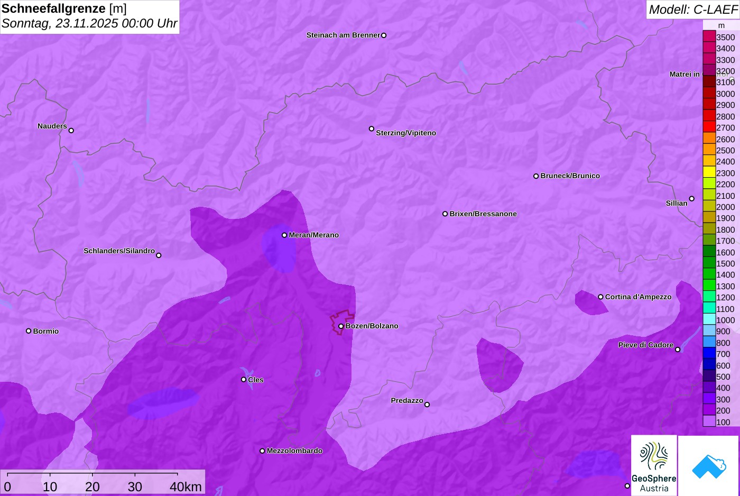This screenshot has height=496, width=740.
Task: Open the GeoSphere Austria logo
Action: tap(654, 465)
